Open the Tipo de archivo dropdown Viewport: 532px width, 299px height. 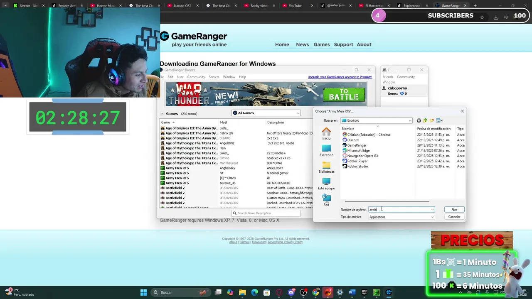click(x=401, y=217)
